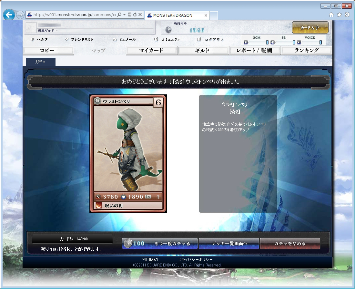Viewport: 355px width, 289px height.
Task: Mute VOICE with its speaker icon
Action: 299,42
